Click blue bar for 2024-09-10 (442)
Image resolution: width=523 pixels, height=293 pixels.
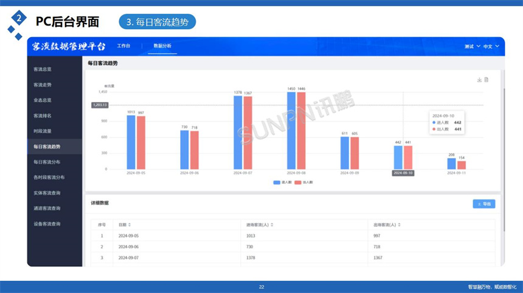pyautogui.click(x=398, y=157)
